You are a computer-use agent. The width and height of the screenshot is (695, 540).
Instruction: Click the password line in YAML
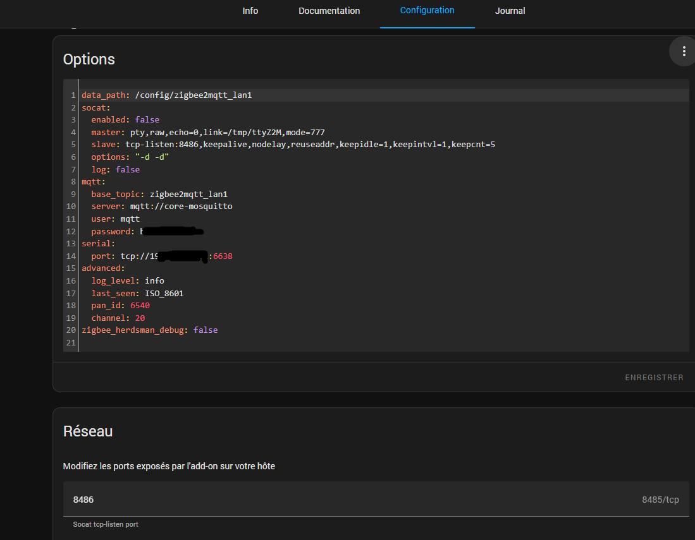pyautogui.click(x=147, y=232)
